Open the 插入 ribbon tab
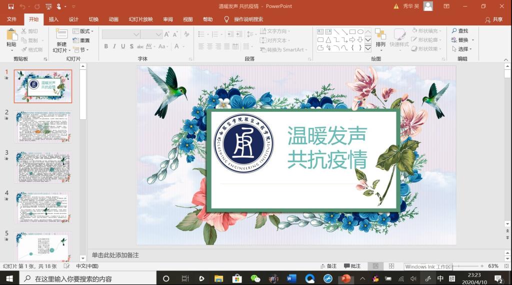Viewport: 512px width, 285px height. coord(53,19)
